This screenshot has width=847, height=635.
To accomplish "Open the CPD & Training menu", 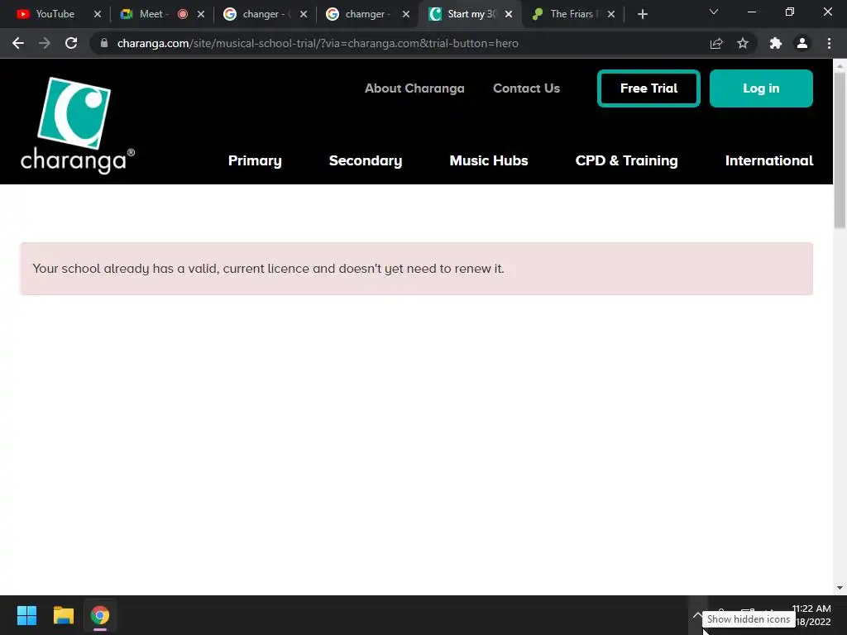I will tap(627, 161).
